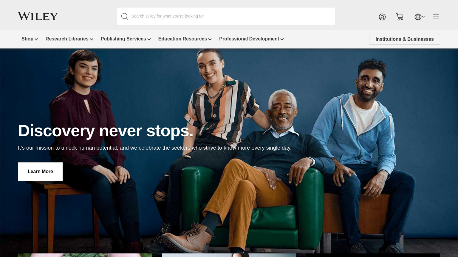
Task: Expand the Publishing Services dropdown
Action: [x=126, y=39]
